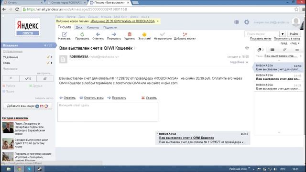306x172 pixels.
Task: Click Добавьте ваш ящик button
Action: pyautogui.click(x=28, y=106)
